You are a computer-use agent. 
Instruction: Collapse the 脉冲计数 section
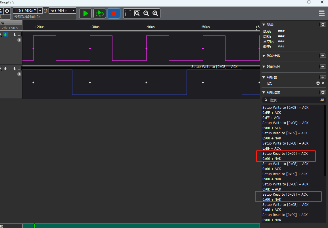point(264,56)
